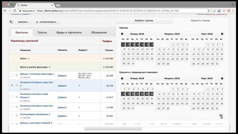Go back to previous browser page

point(5,11)
